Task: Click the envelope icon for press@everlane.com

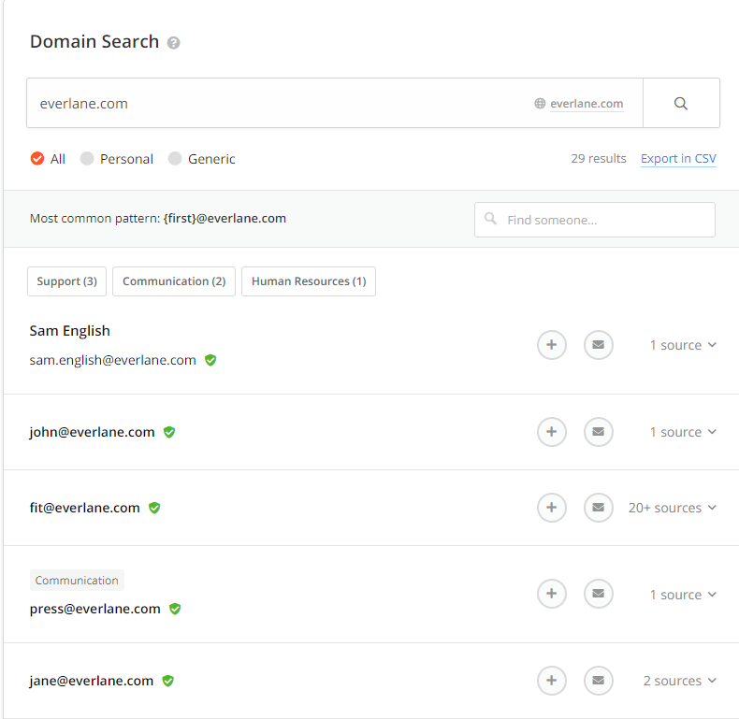Action: [598, 594]
